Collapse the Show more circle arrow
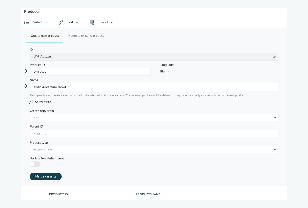This screenshot has width=308, height=208. coord(31,102)
